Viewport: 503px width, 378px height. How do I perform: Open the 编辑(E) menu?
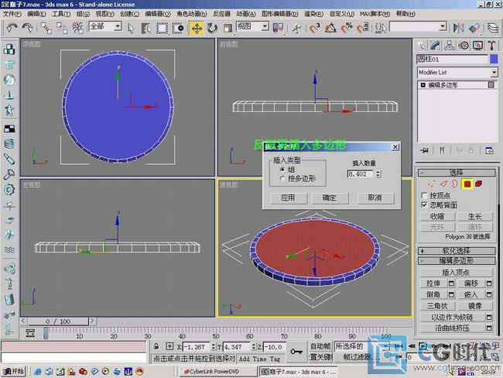[x=36, y=14]
